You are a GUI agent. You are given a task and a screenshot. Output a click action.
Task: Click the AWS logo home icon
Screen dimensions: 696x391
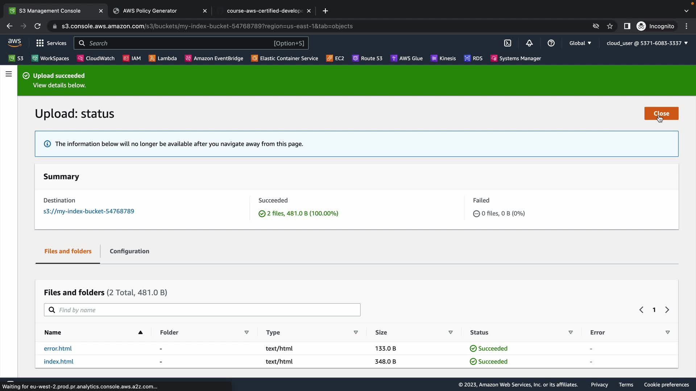coord(14,43)
